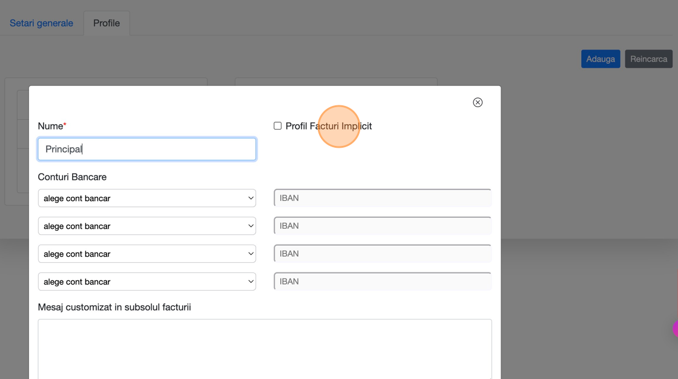This screenshot has width=678, height=379.
Task: Expand the fourth 'alege cont bancar' dropdown
Action: point(147,282)
